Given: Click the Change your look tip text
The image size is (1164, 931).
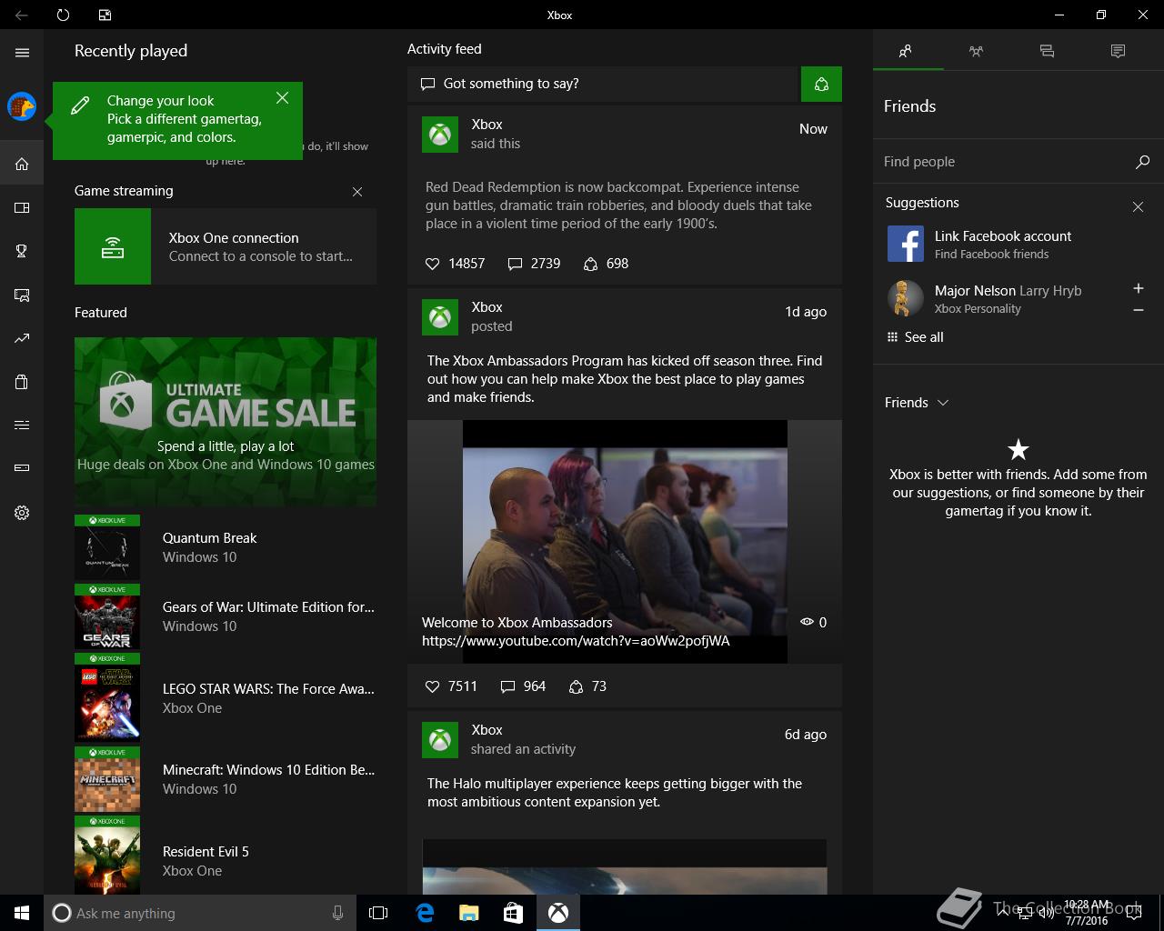Looking at the screenshot, I should [185, 119].
